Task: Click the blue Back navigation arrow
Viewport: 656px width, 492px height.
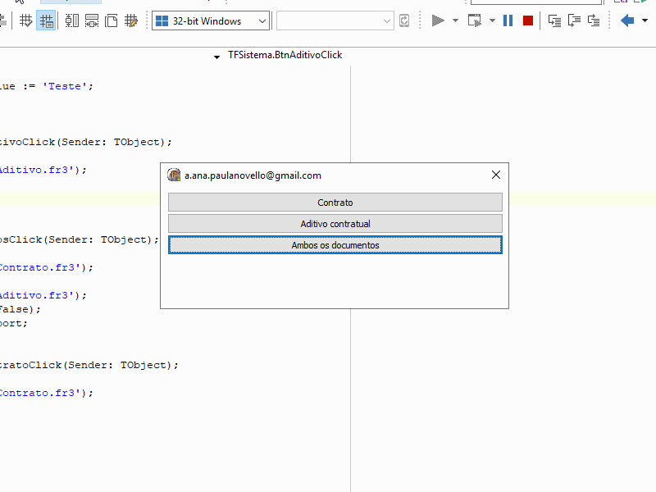Action: point(627,20)
